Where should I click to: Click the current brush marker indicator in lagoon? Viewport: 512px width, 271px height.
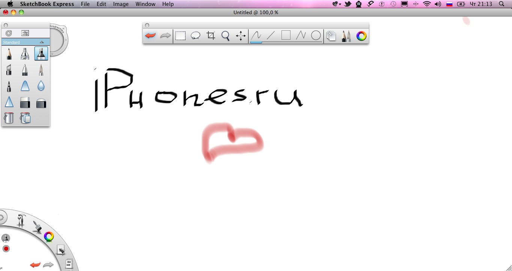(x=6, y=238)
